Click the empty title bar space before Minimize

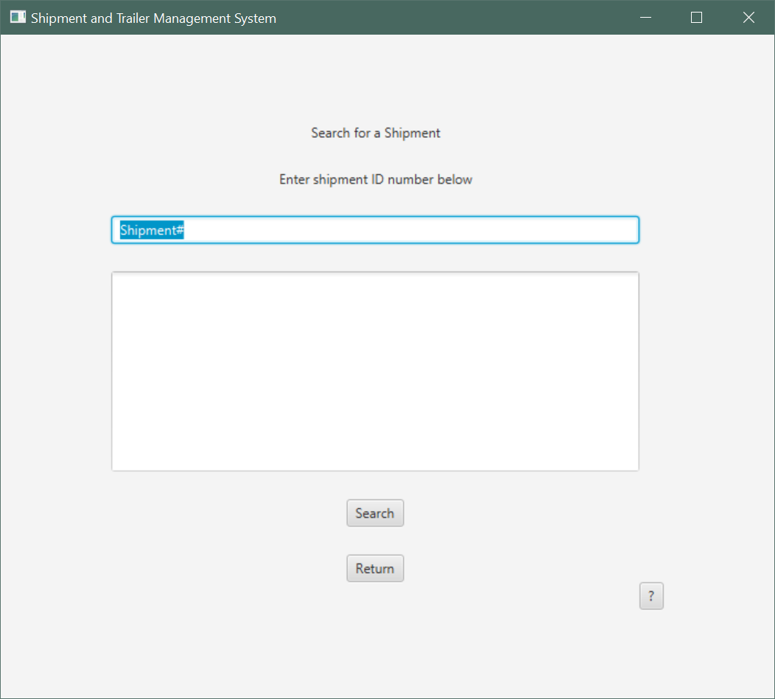pos(457,18)
